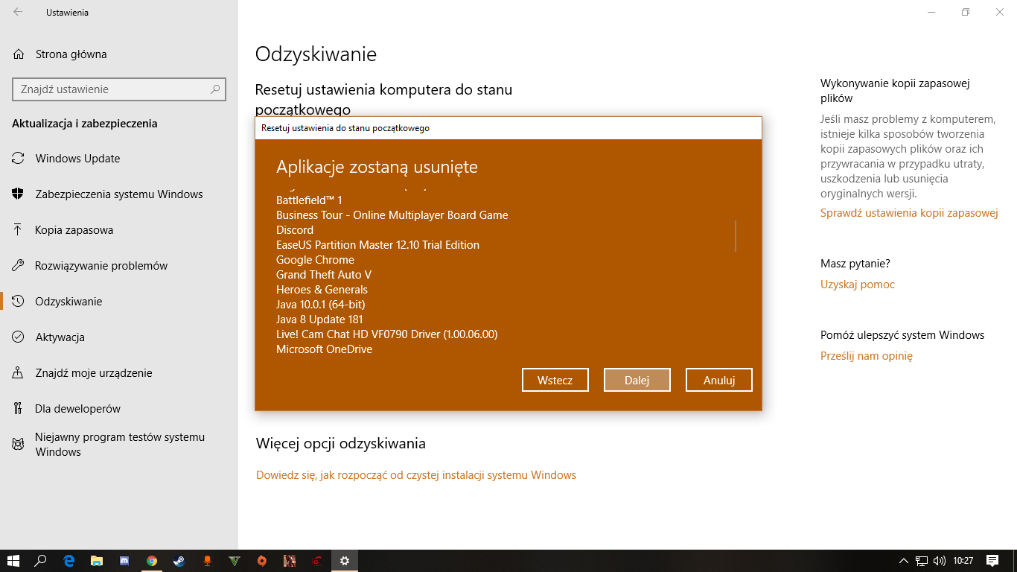
Task: Launch Microsoft Edge from taskbar
Action: [x=68, y=561]
